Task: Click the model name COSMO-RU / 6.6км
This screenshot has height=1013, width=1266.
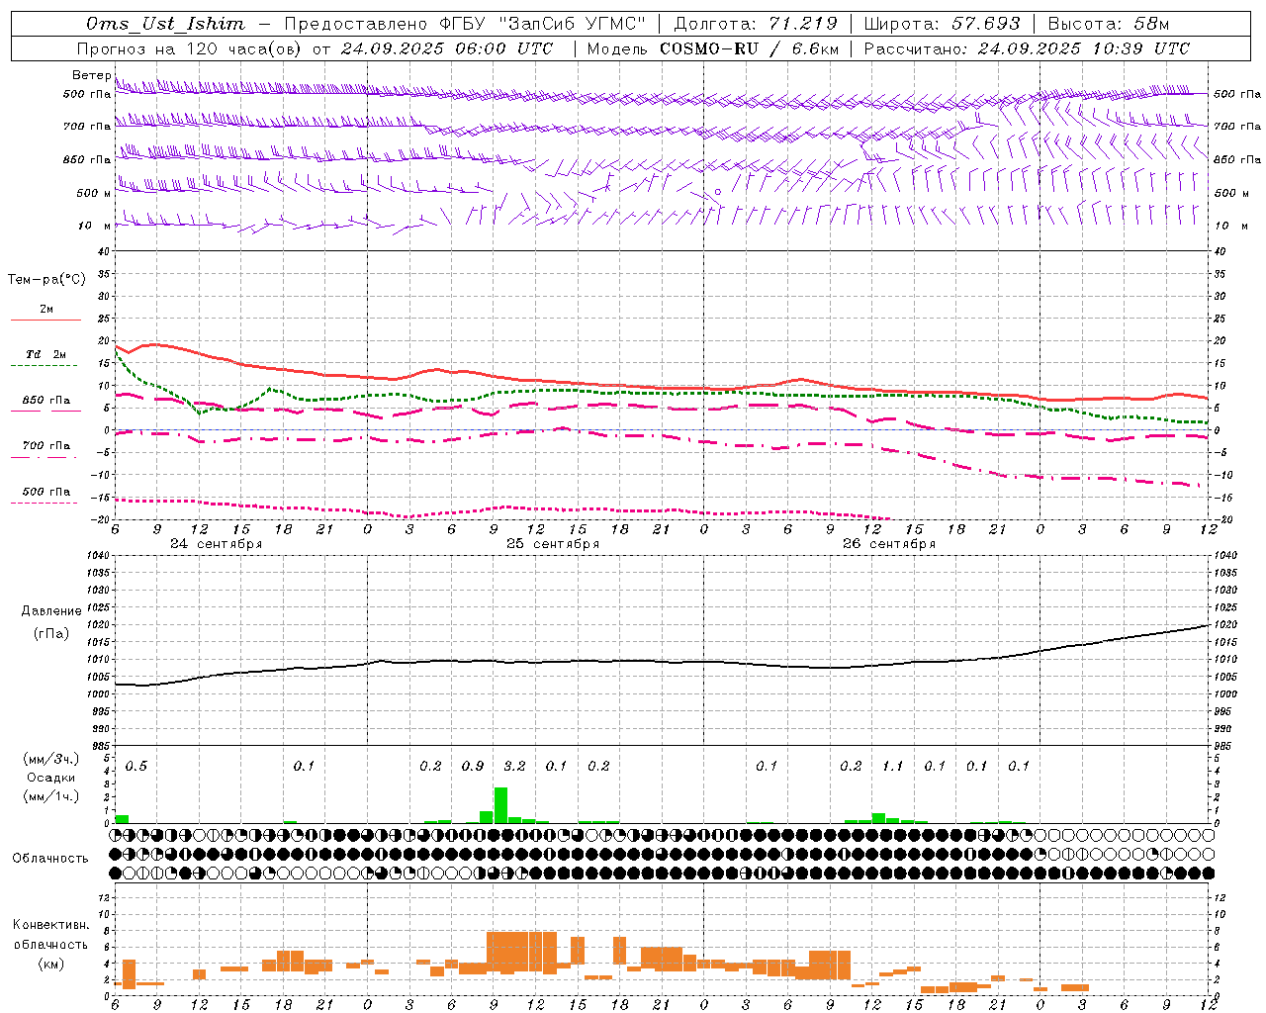Action: 749,48
